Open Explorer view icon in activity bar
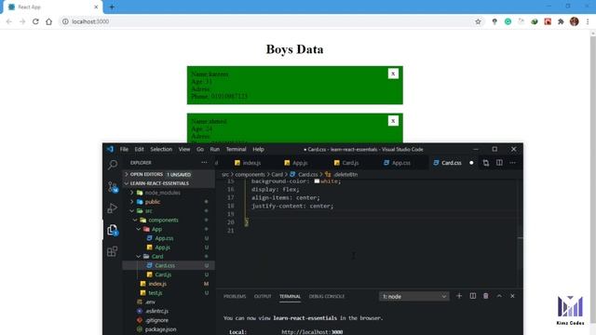Image resolution: width=596 pixels, height=335 pixels. [113, 230]
